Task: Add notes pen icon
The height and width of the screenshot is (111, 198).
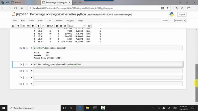Action: point(182,8)
